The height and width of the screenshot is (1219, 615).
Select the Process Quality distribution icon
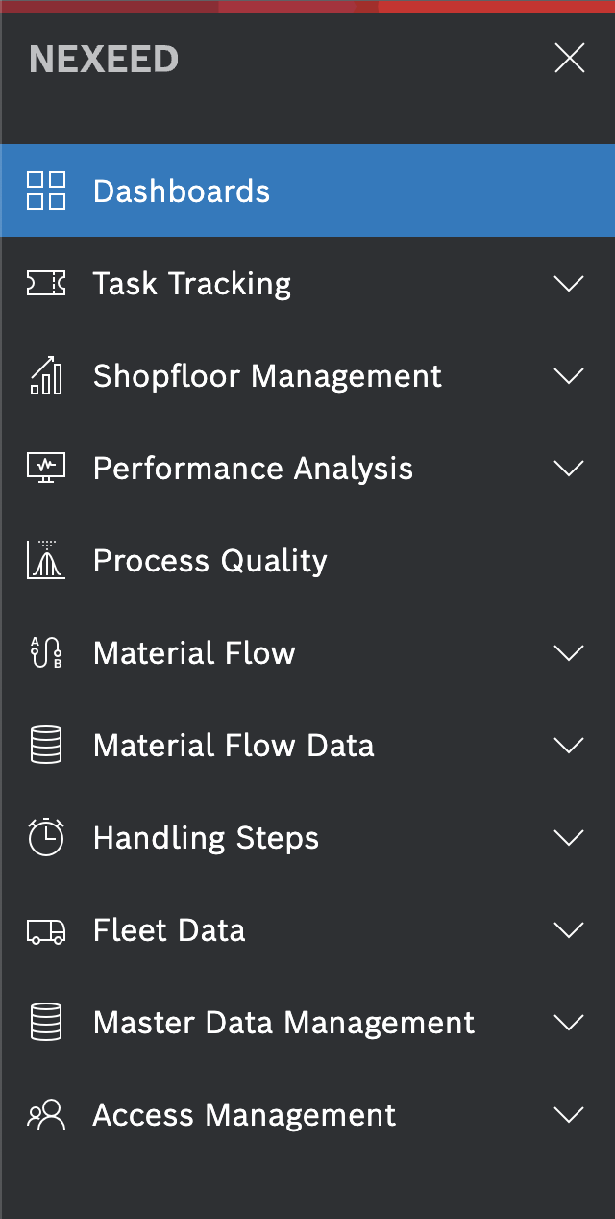pyautogui.click(x=46, y=560)
